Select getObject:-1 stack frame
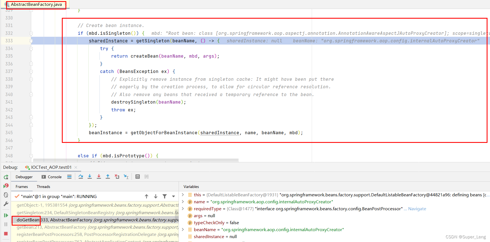 [x=95, y=205]
